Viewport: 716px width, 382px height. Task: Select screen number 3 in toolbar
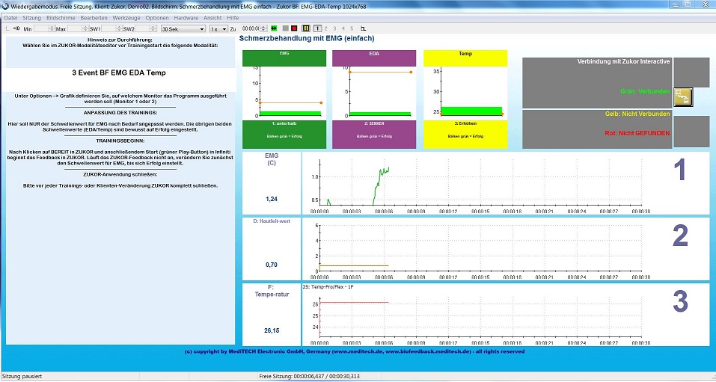click(334, 28)
